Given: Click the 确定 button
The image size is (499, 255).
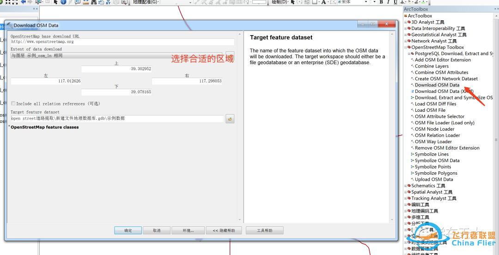Looking at the screenshot, I should click(128, 231).
